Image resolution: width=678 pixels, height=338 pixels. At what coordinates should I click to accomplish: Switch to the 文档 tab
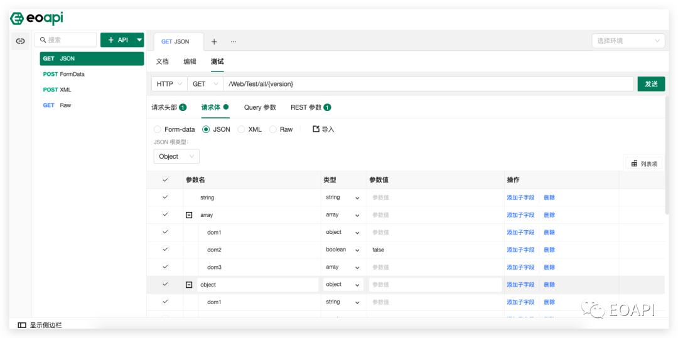[x=162, y=61]
